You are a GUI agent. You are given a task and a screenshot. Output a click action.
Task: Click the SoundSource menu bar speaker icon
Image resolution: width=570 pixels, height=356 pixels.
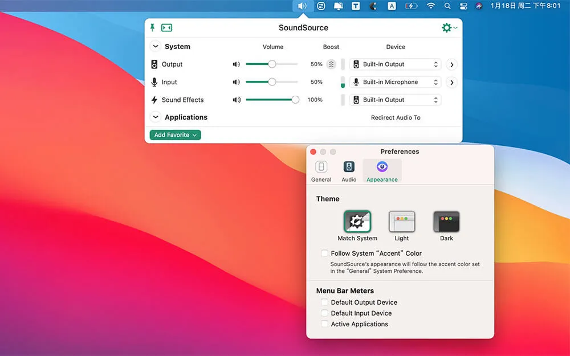pyautogui.click(x=302, y=6)
